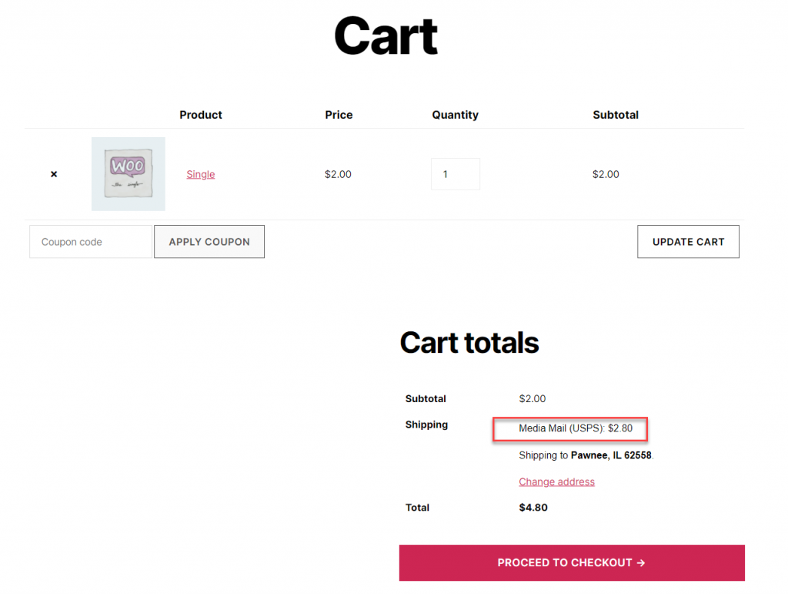Click the Pawnee, IL 62558 shipping destination
Screen dimensions: 788x594
click(x=611, y=455)
